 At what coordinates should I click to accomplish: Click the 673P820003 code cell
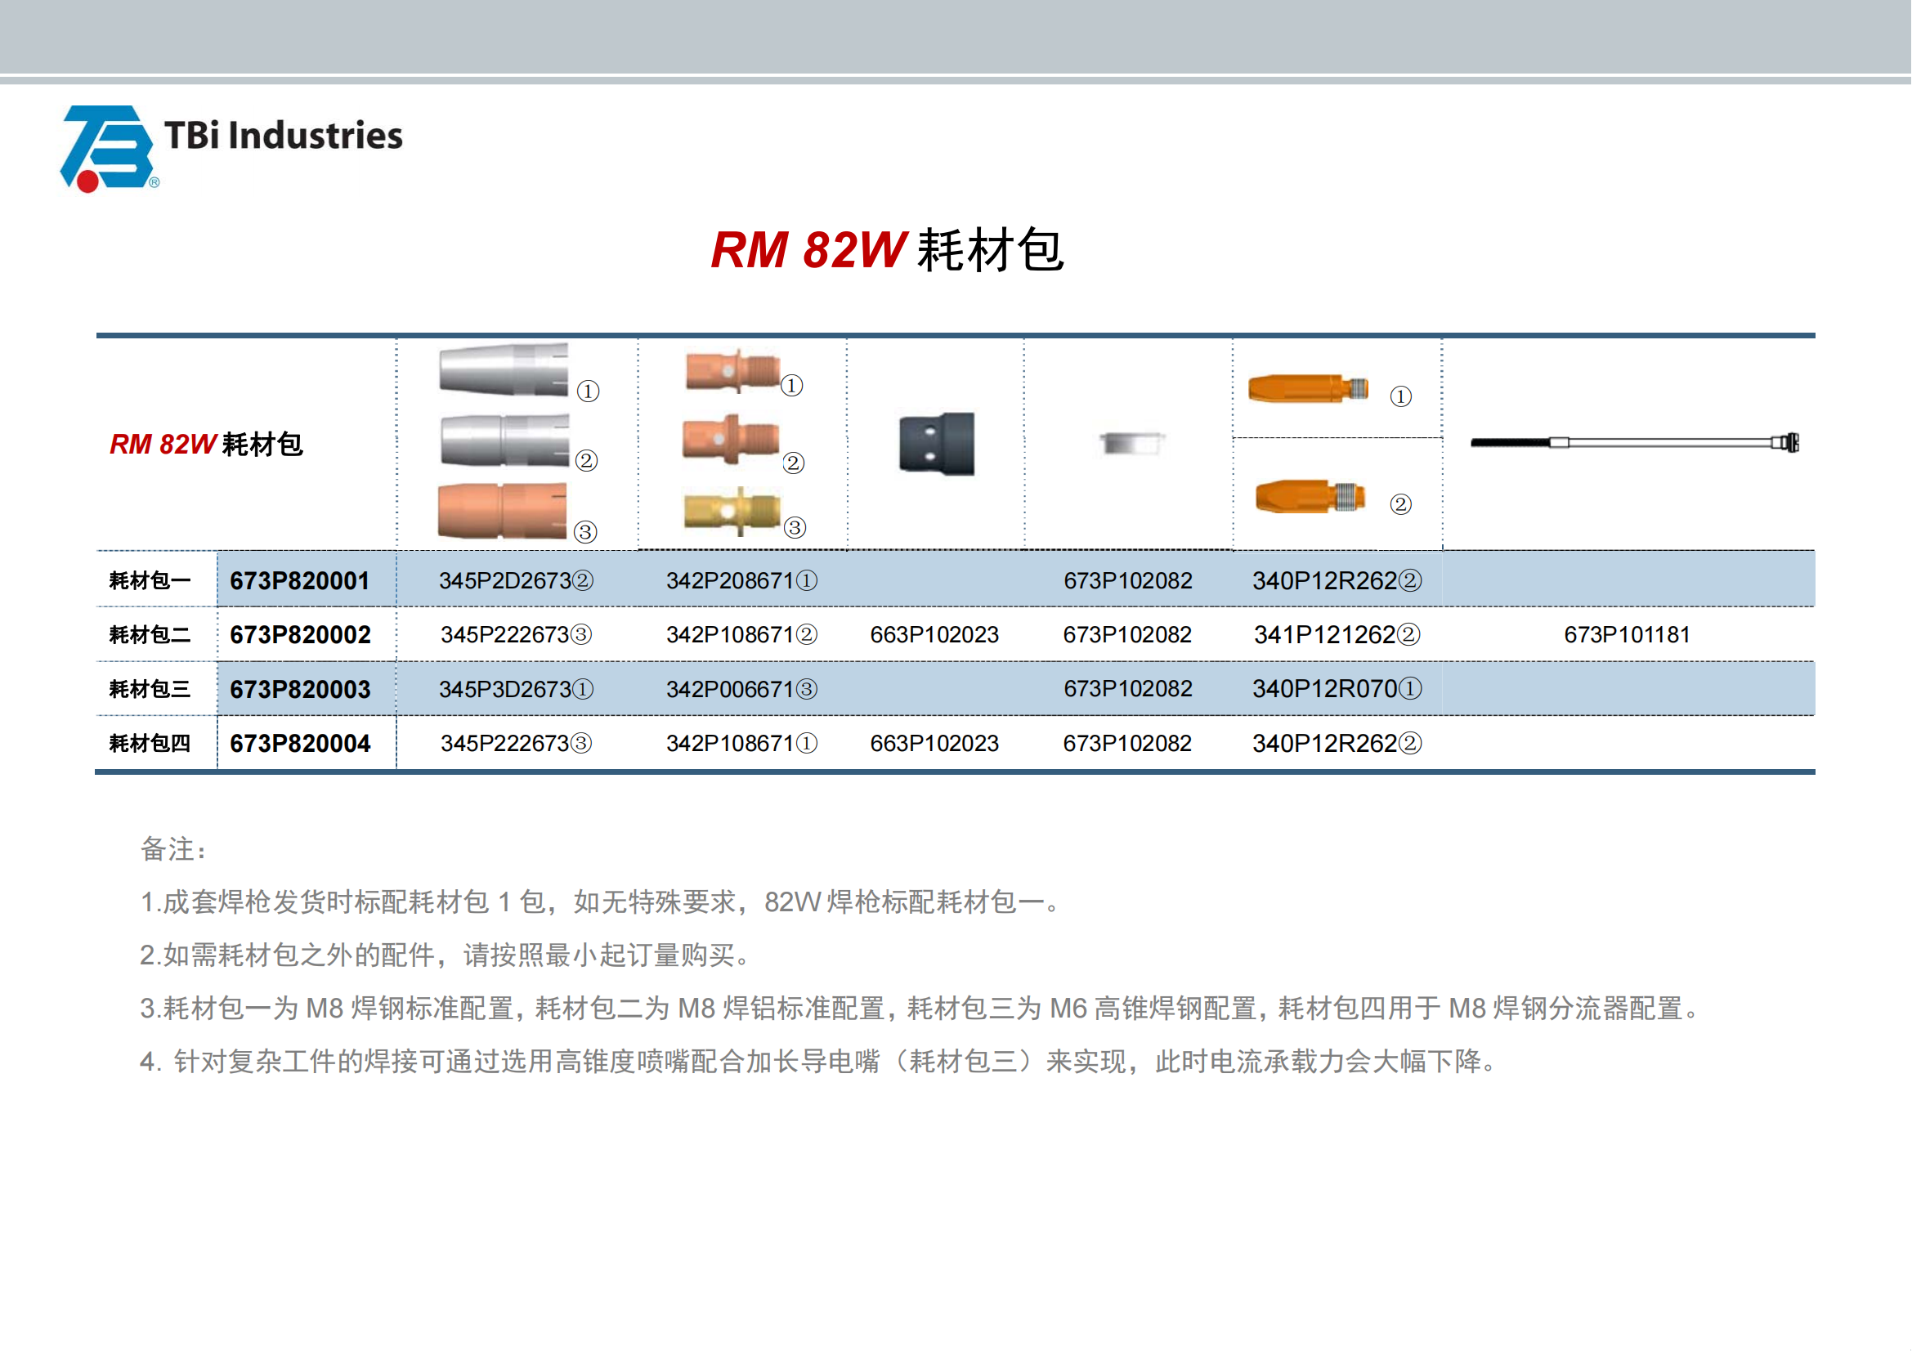(300, 689)
